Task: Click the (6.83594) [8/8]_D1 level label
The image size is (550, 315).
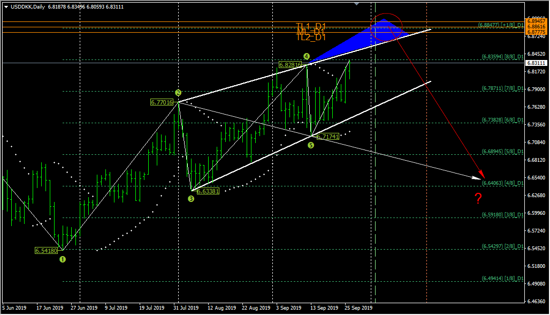Action: point(502,56)
